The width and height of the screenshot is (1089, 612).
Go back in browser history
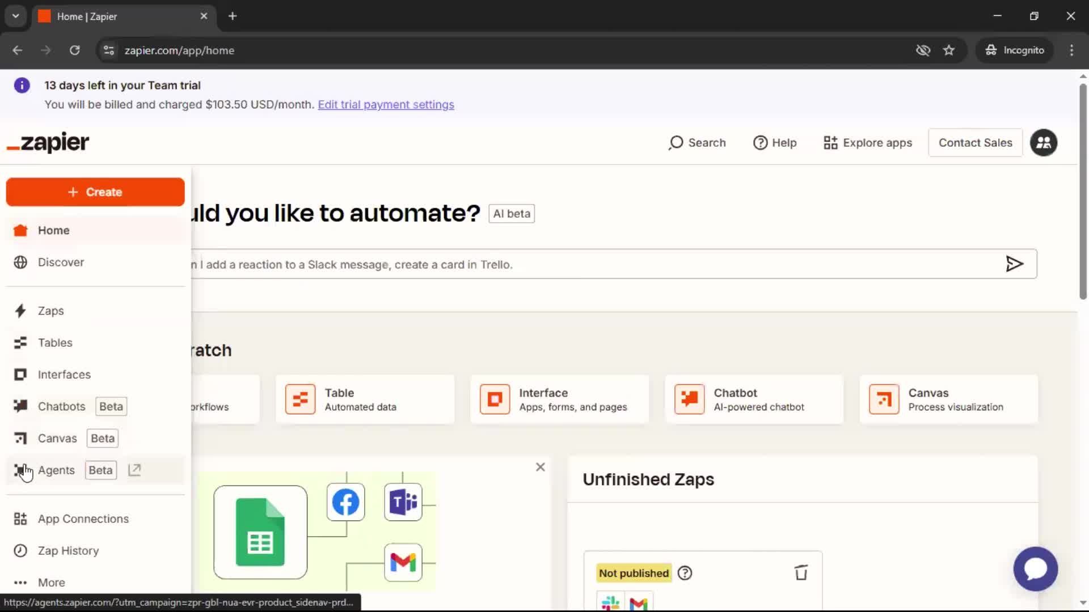[18, 50]
